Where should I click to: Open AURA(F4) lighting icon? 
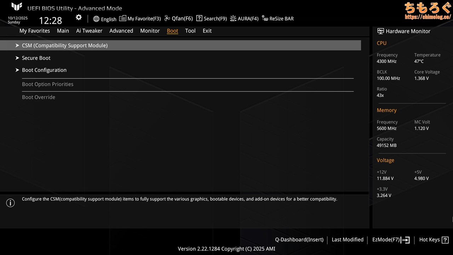(233, 18)
